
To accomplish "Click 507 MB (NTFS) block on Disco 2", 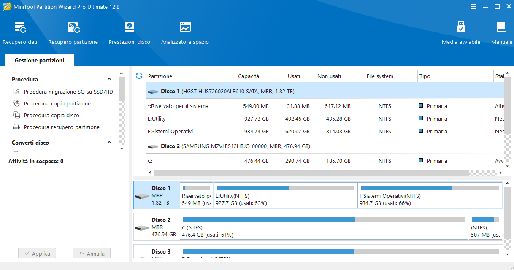I will tap(486, 227).
